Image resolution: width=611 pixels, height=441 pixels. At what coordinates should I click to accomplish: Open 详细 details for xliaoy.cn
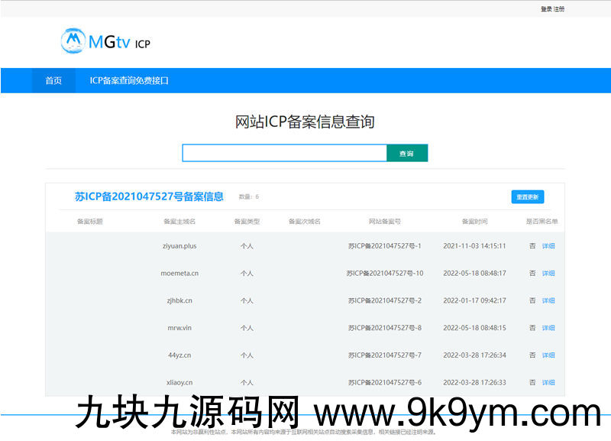click(548, 383)
